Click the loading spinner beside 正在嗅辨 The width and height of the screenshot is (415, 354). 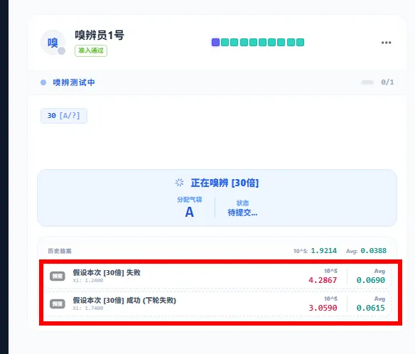pos(180,183)
